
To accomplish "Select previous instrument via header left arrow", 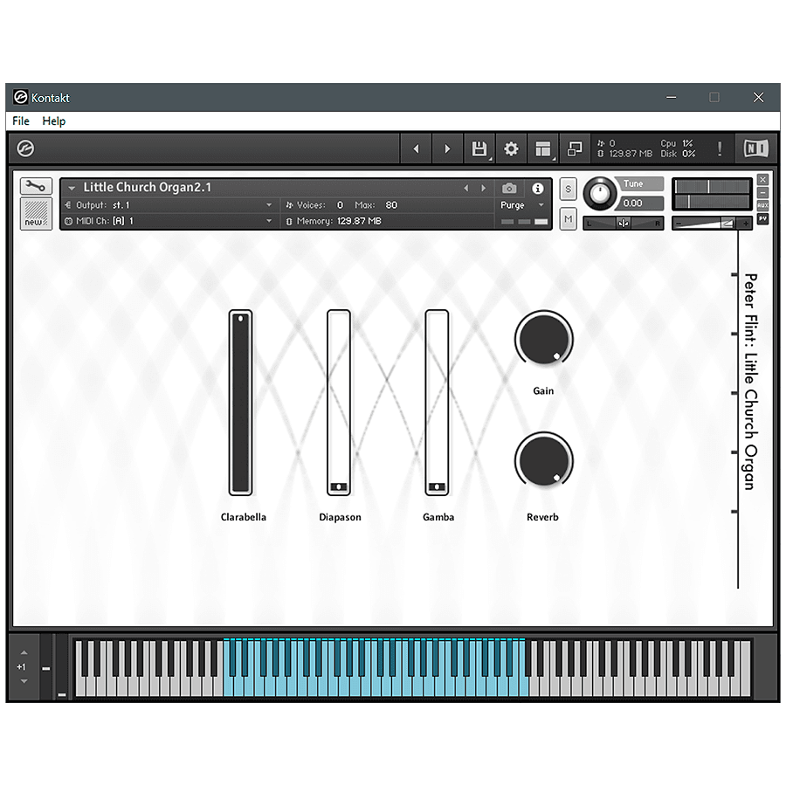I will coord(466,188).
